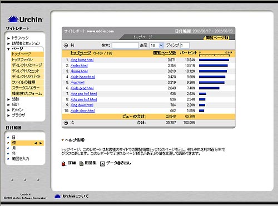278x206 pixels.
Task: Select the 年 year range option
Action: coord(14,153)
